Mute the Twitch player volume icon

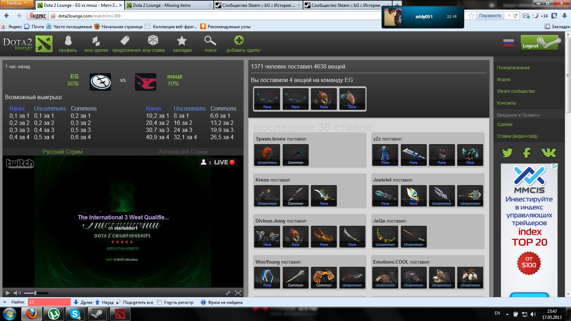[x=17, y=293]
